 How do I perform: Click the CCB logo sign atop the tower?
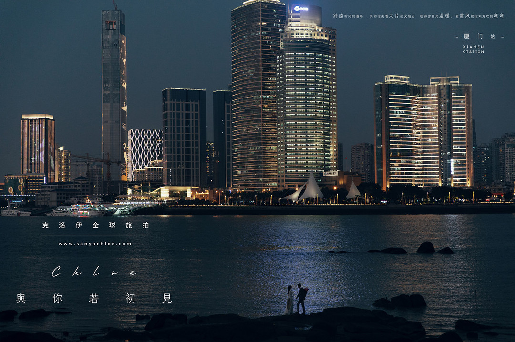(301, 9)
